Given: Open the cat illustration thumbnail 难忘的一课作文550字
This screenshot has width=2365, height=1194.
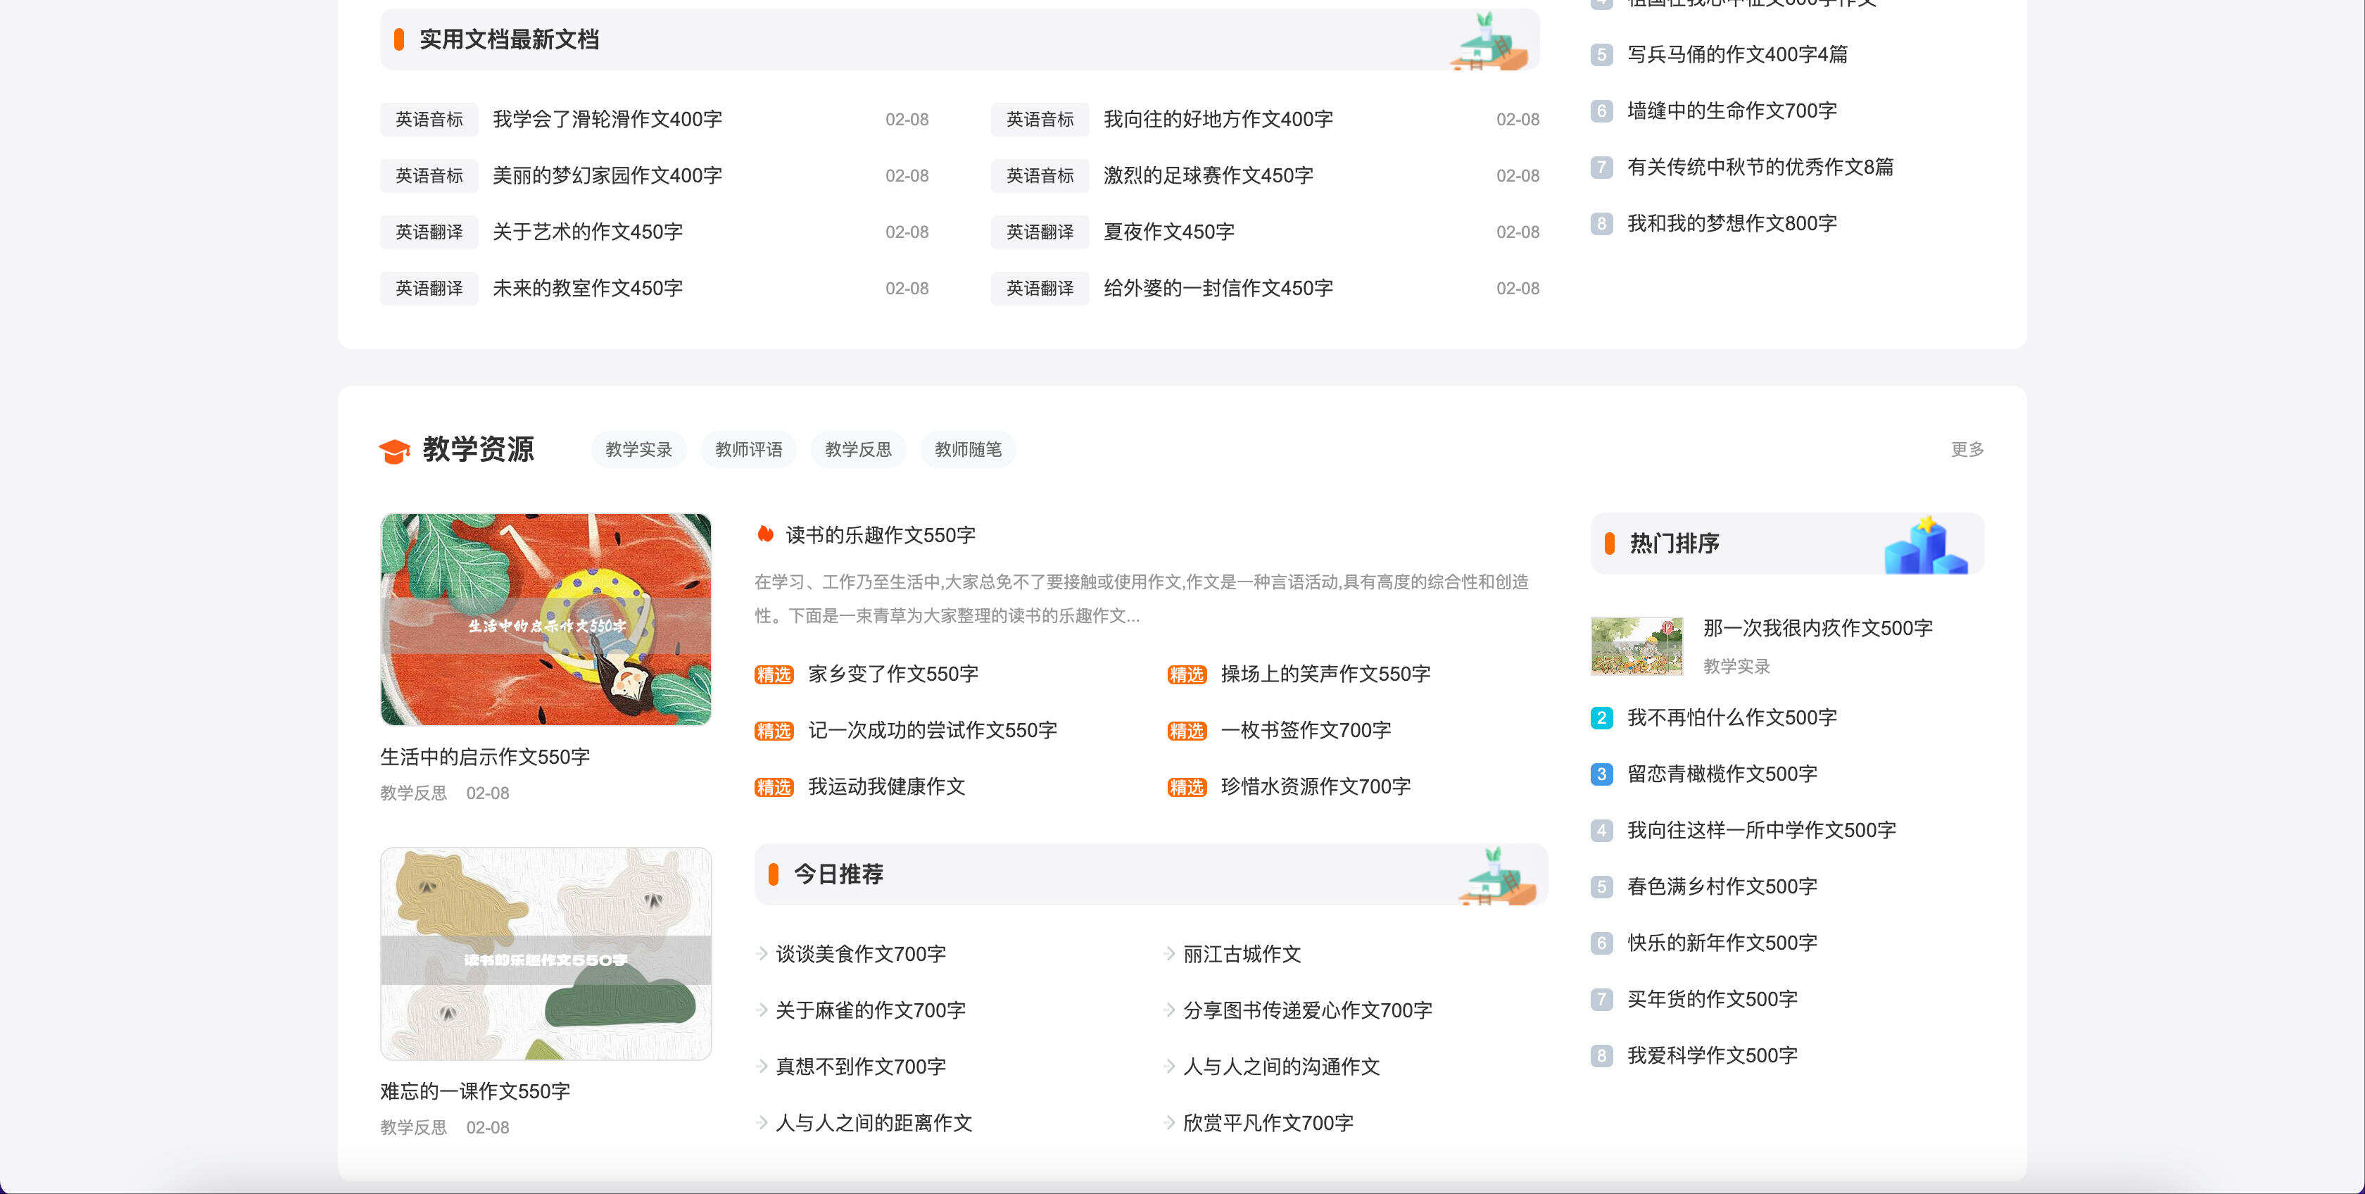Looking at the screenshot, I should point(545,953).
